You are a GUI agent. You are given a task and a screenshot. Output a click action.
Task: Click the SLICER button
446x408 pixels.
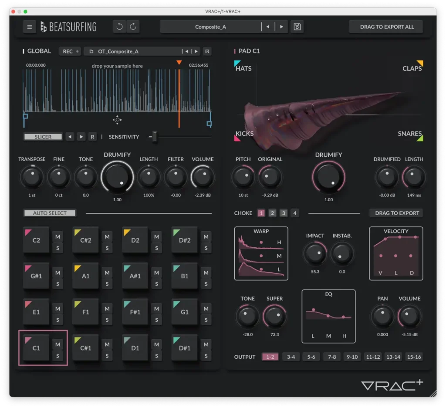43,137
